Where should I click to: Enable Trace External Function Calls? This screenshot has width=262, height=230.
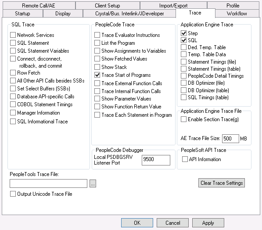pos(97,83)
